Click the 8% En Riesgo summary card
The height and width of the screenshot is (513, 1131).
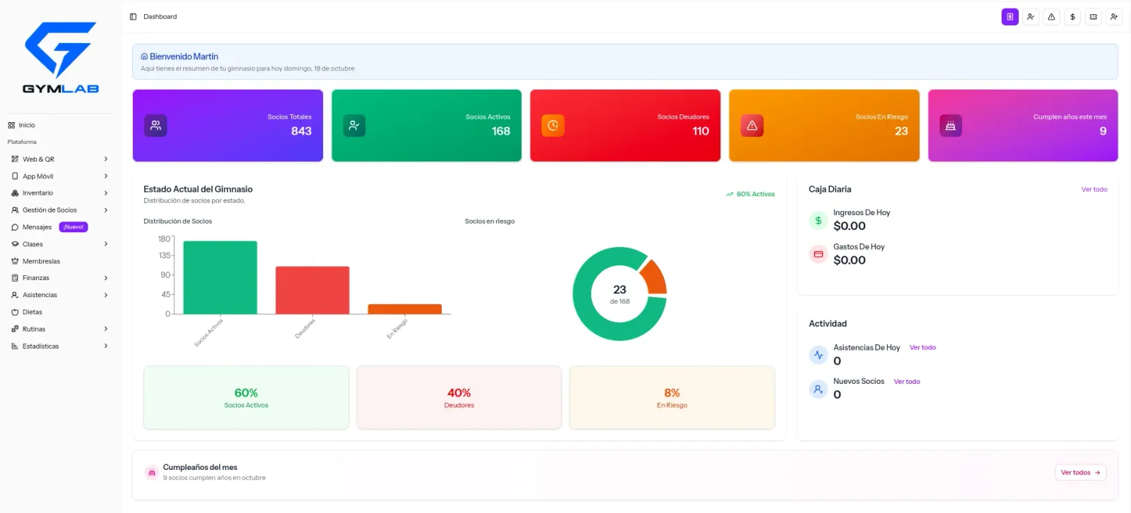pyautogui.click(x=672, y=397)
